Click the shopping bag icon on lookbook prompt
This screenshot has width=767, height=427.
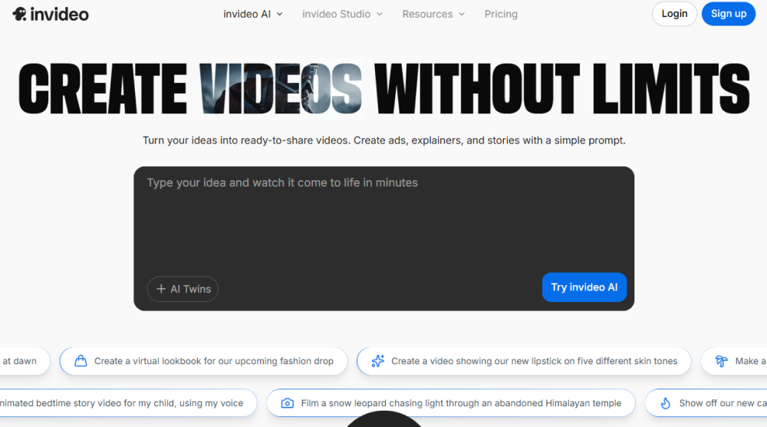point(81,361)
